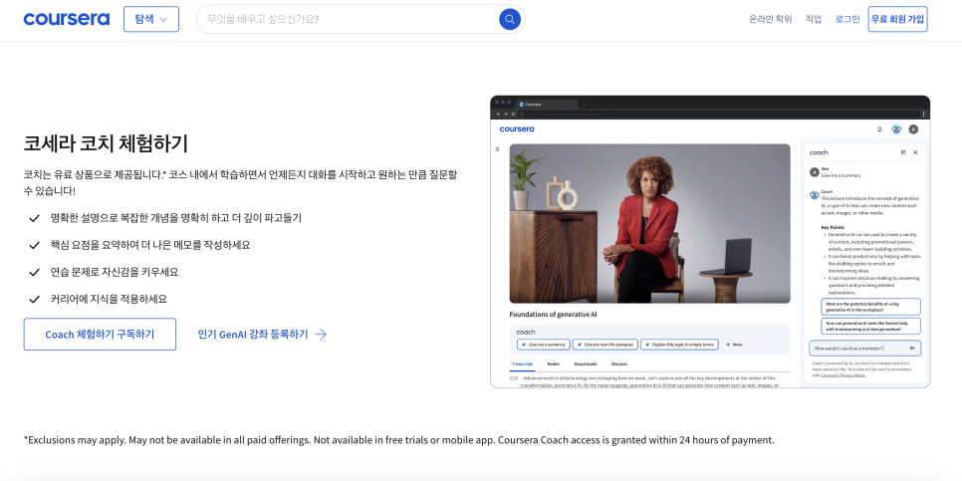Click the Coach 체험하기 구독하기 button

(100, 335)
